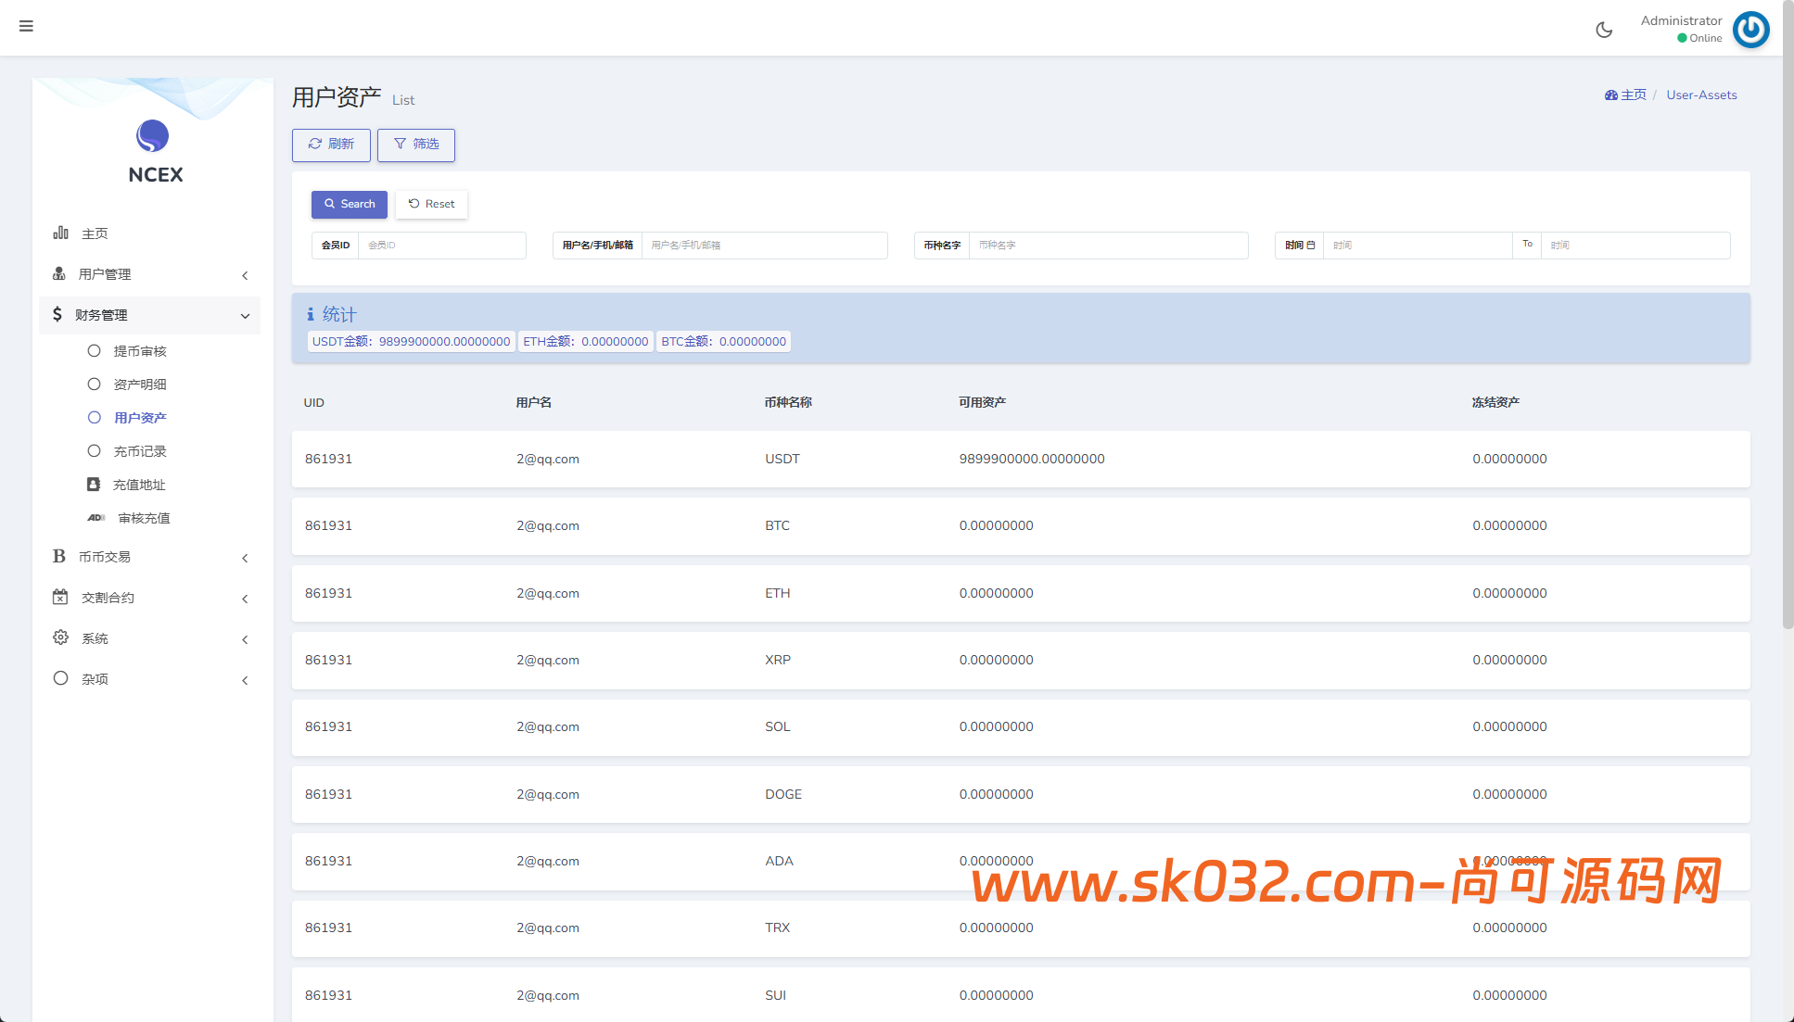Expand the 系统 menu chevron

point(245,639)
